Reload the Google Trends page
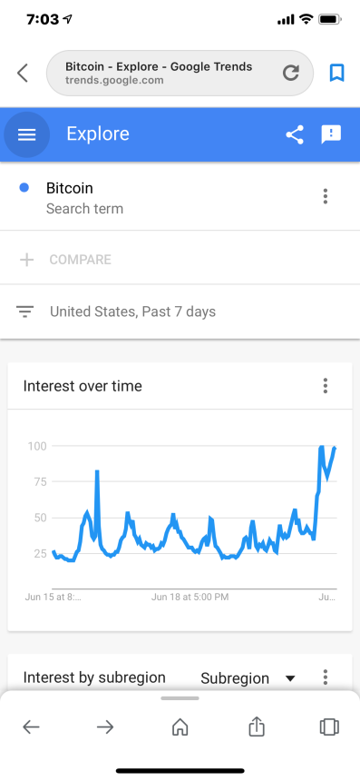The height and width of the screenshot is (781, 360). point(291,73)
